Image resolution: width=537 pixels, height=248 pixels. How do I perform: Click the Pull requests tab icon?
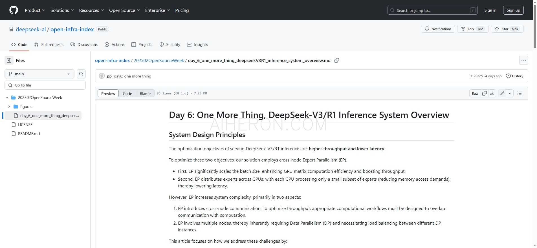coord(36,45)
